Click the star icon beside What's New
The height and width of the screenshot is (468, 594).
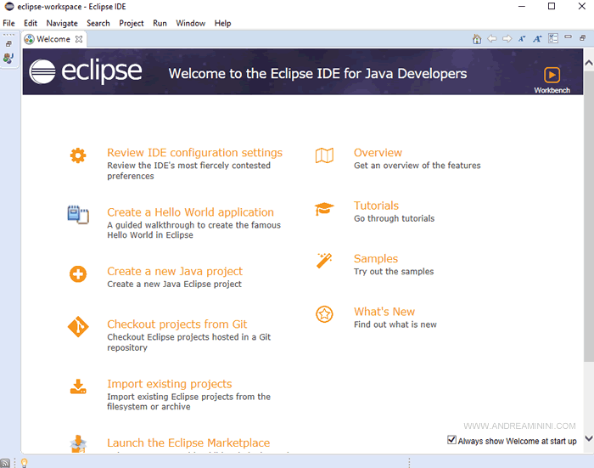(x=324, y=314)
